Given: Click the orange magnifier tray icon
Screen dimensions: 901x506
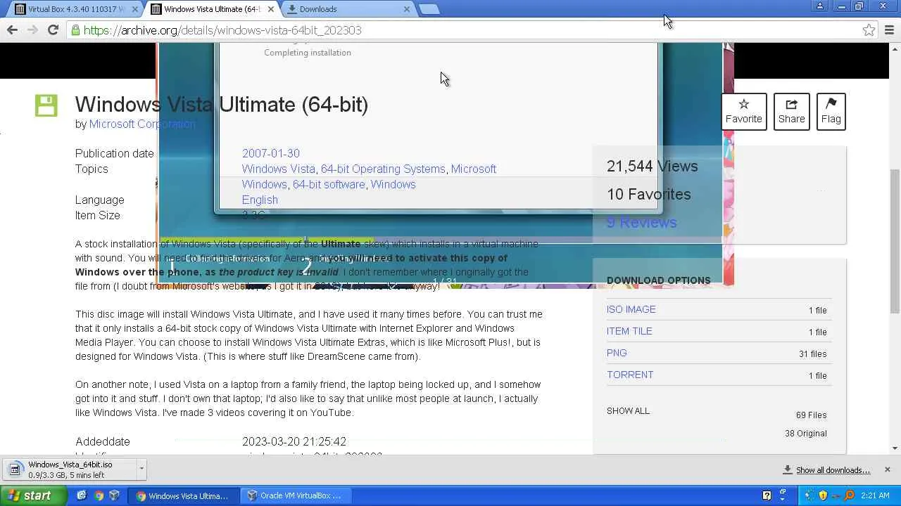Looking at the screenshot, I should point(850,495).
